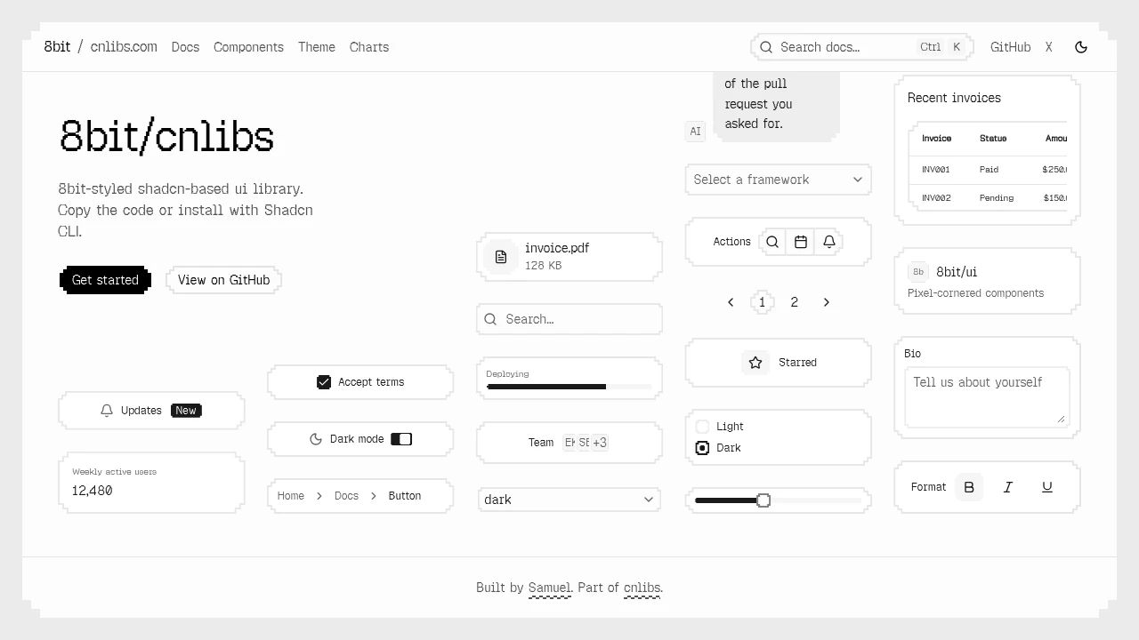This screenshot has width=1139, height=640.
Task: Click the Deploying progress bar
Action: pyautogui.click(x=569, y=387)
